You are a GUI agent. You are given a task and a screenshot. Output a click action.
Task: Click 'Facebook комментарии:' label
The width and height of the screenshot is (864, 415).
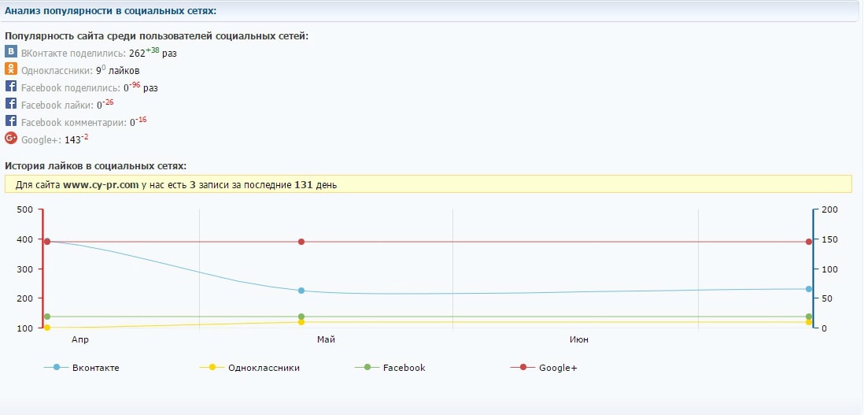pyautogui.click(x=75, y=122)
